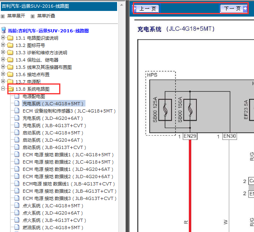The image size is (254, 232).
Task: Open ECM 电源 接地 数据线2 (JLD-4G20+6AT)
Action: (68, 177)
